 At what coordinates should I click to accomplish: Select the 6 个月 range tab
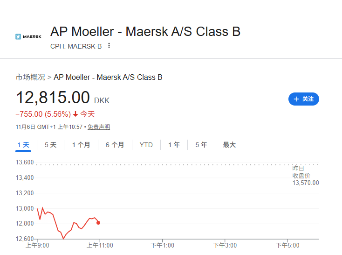coord(115,145)
